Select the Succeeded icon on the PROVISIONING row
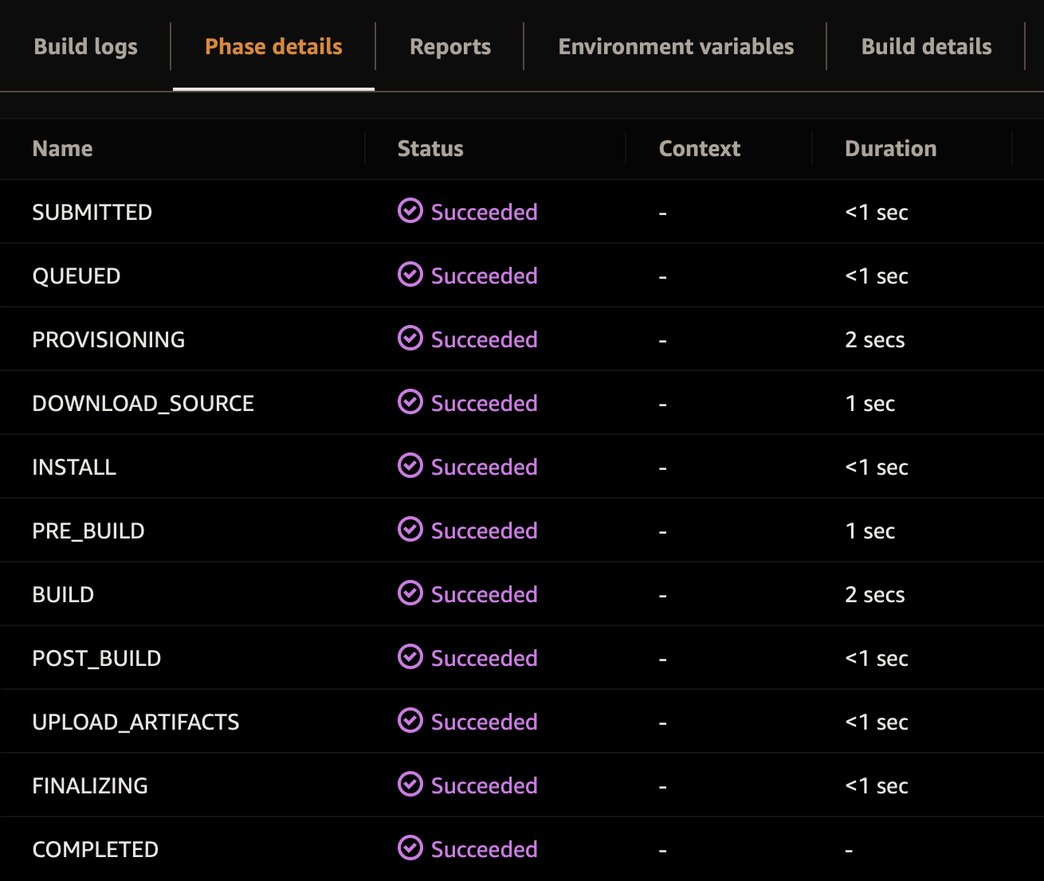Screen dimensions: 1044x881 click(x=409, y=339)
